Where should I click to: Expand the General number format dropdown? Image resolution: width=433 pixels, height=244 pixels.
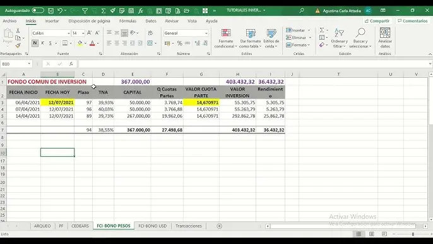pos(186,34)
